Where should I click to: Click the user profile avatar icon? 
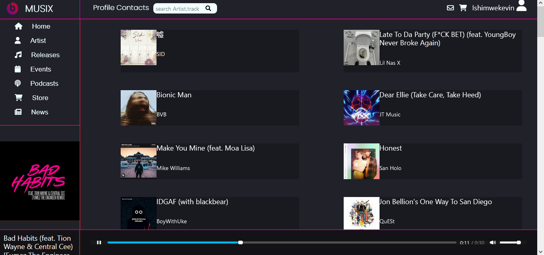click(x=521, y=6)
